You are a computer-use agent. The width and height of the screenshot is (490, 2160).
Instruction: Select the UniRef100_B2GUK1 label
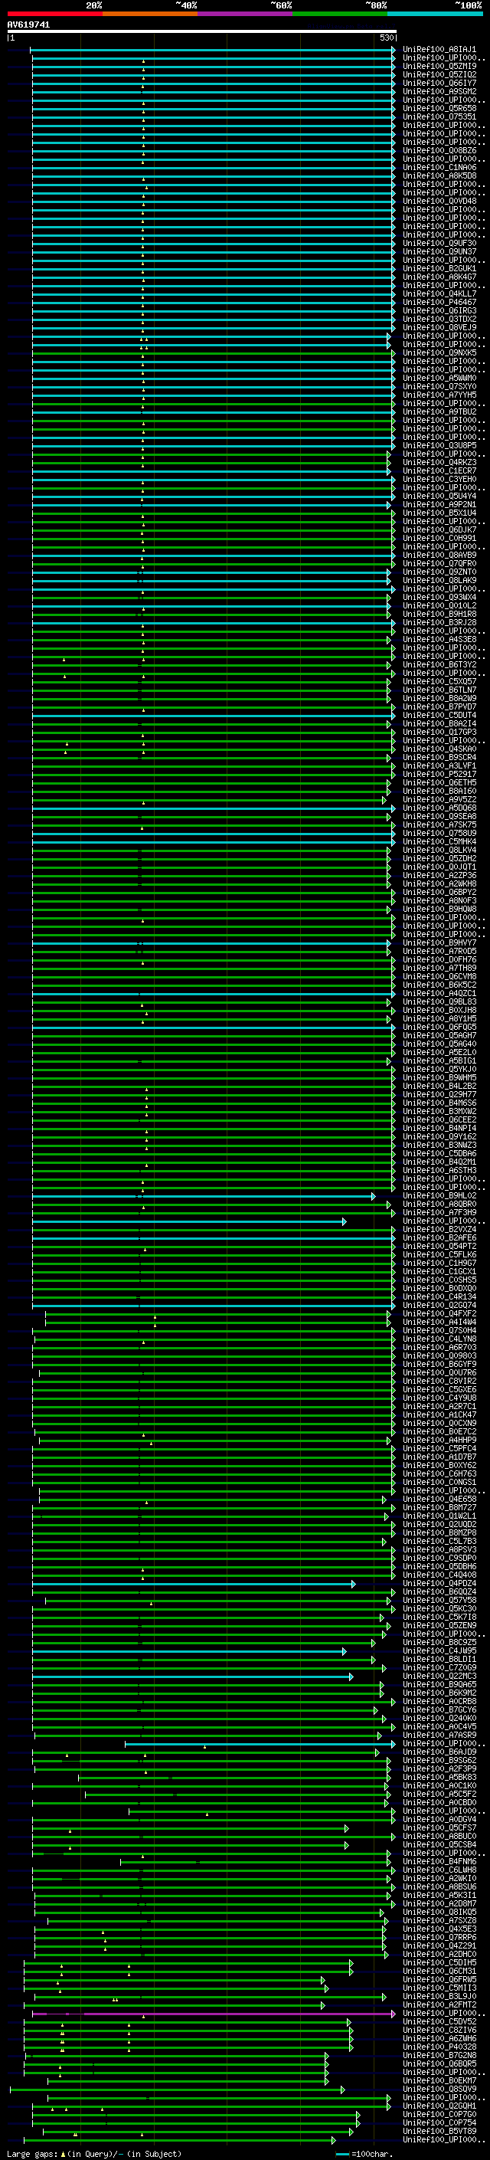pyautogui.click(x=439, y=268)
